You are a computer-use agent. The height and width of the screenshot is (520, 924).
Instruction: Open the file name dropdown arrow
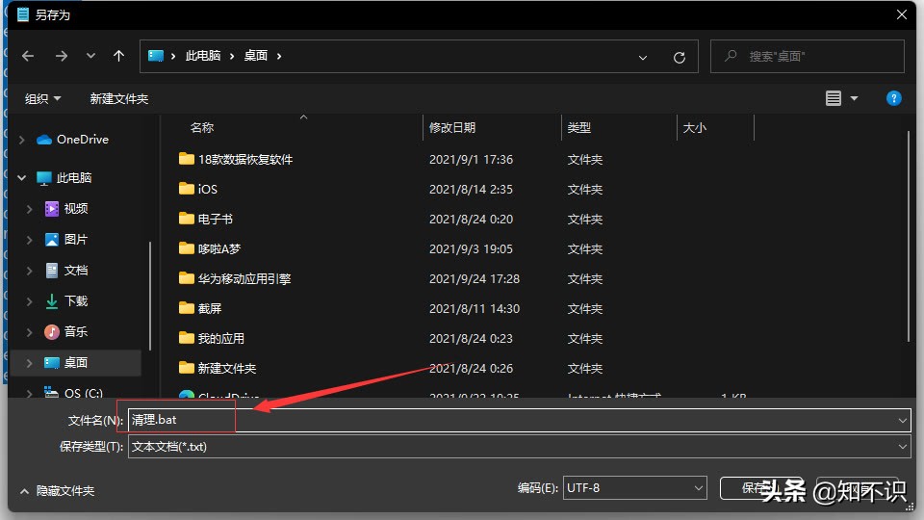click(x=902, y=421)
